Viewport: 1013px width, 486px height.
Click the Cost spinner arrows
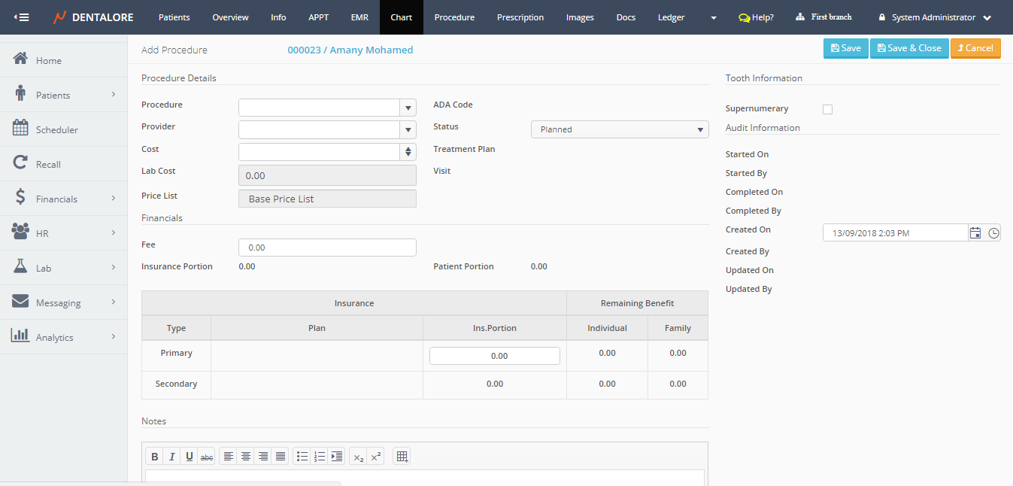click(408, 152)
